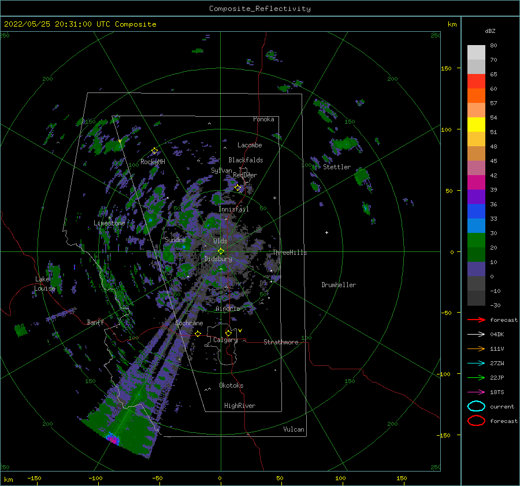
Task: Click the green echo cell north of Stettler
Action: (345, 144)
